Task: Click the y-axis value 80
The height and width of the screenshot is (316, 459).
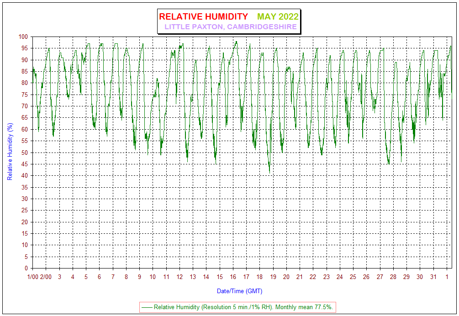Action: point(25,83)
